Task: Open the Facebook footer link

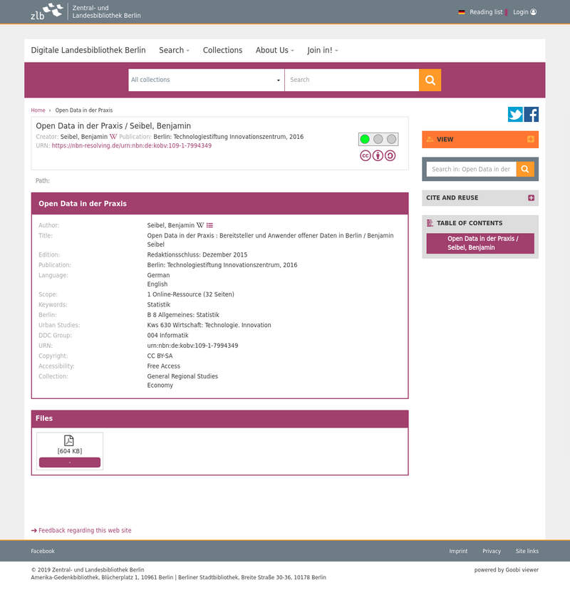Action: 43,551
